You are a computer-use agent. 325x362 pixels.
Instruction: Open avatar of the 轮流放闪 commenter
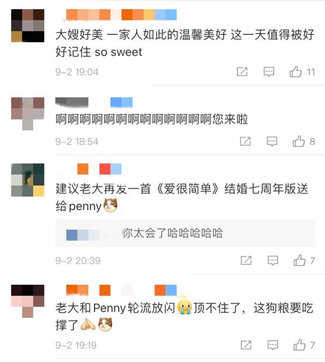27,301
